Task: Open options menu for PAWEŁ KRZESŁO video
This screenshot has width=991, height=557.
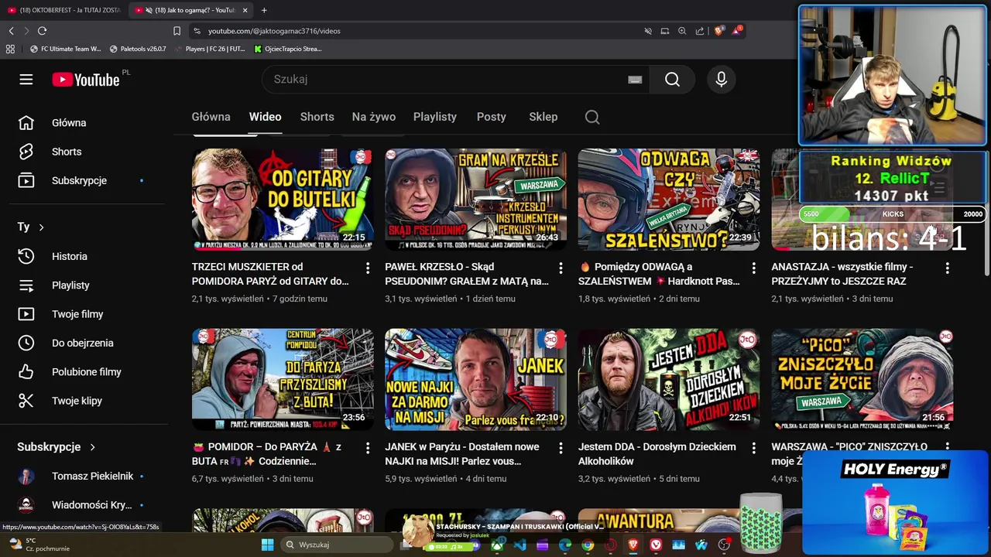Action: (x=561, y=268)
